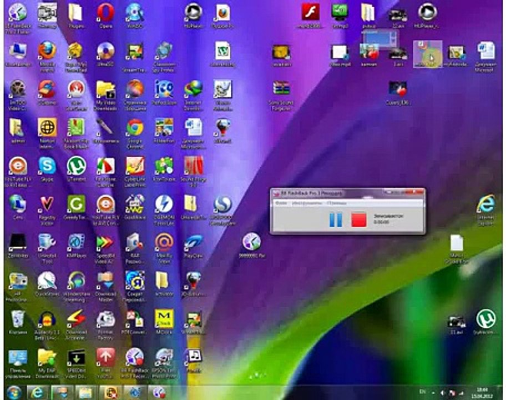The image size is (506, 400).
Task: Select the Plugins folder on the desktop
Action: 76,16
